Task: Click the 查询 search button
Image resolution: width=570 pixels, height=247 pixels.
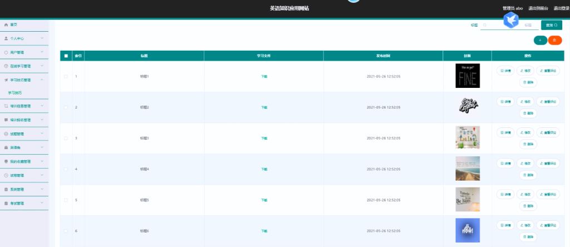Action: [552, 25]
